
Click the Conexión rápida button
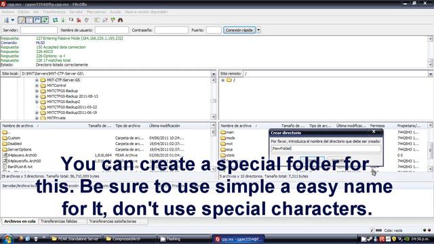coord(239,30)
